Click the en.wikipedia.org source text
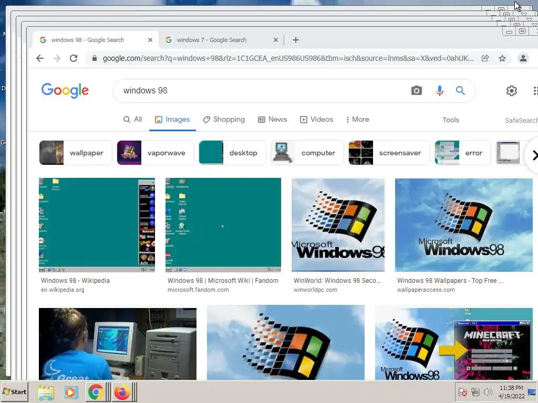Viewport: 538px width, 403px height. [63, 290]
